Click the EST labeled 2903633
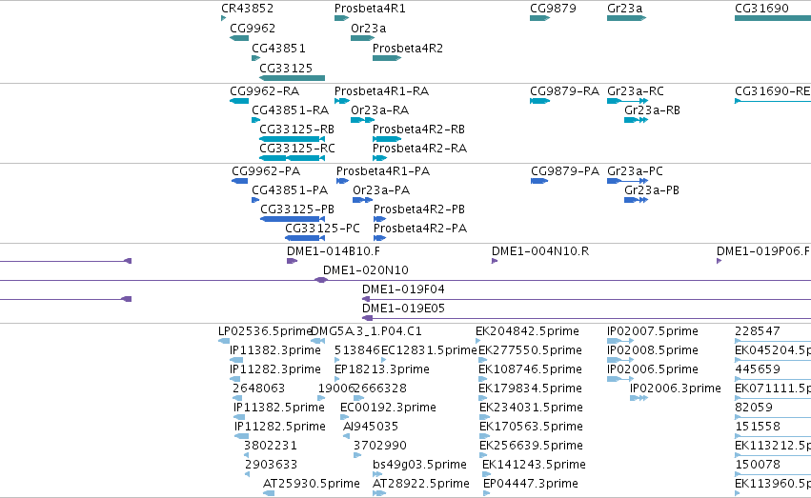811x498 pixels. pyautogui.click(x=271, y=465)
